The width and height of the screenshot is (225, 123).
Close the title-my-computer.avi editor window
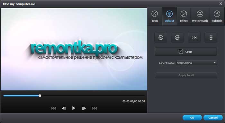(x=221, y=4)
